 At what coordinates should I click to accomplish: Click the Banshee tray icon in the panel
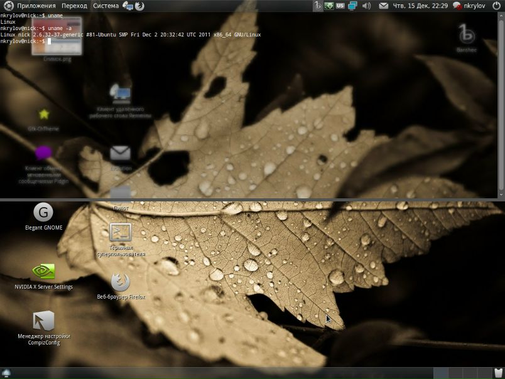(x=318, y=6)
